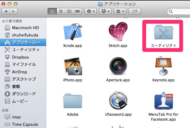Zoom window with the green button
The image size is (190, 128).
tap(16, 4)
